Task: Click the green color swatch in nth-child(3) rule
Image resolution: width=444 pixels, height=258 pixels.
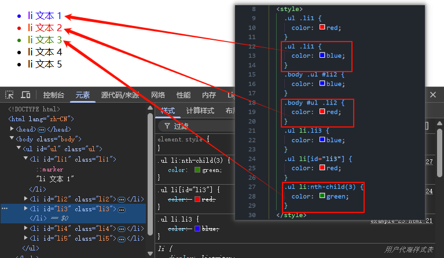Action: tap(198, 170)
